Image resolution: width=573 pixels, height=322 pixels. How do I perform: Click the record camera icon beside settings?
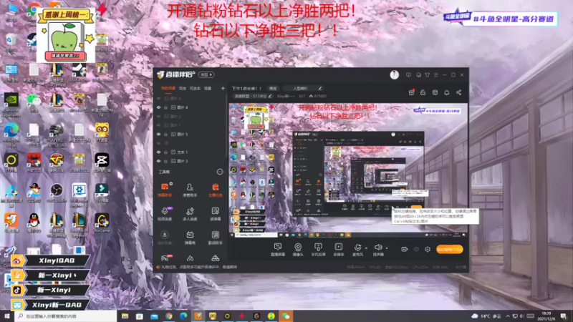[404, 249]
